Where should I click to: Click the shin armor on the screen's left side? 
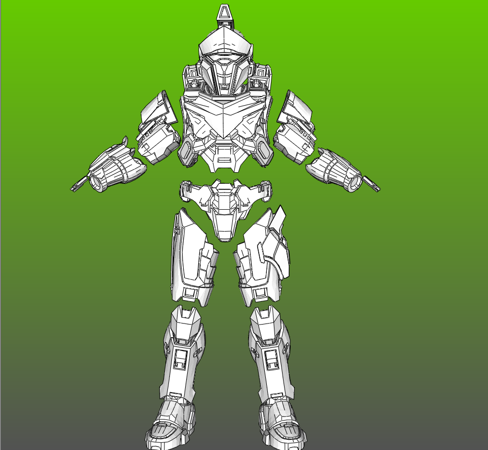click(x=183, y=353)
